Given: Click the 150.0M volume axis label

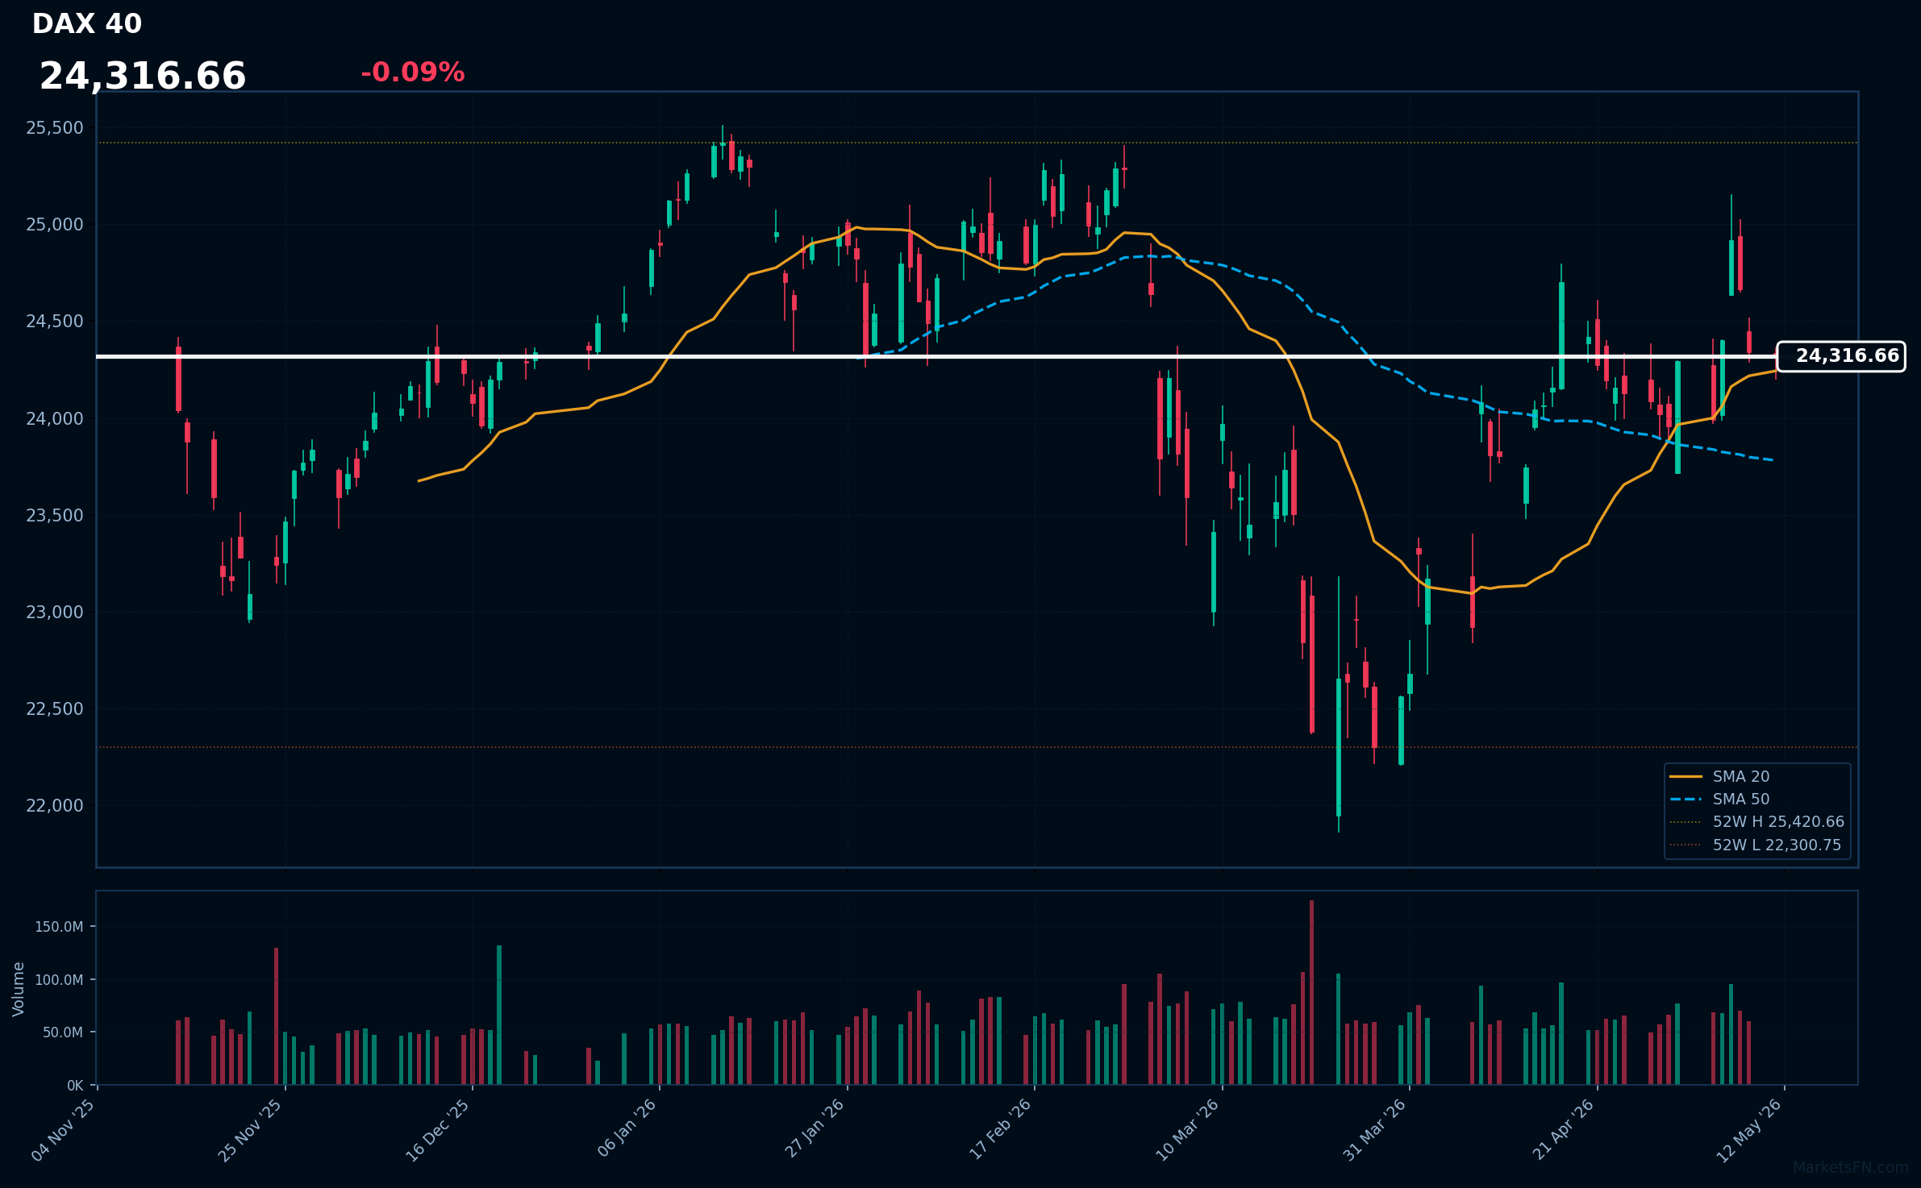Looking at the screenshot, I should click(x=59, y=927).
